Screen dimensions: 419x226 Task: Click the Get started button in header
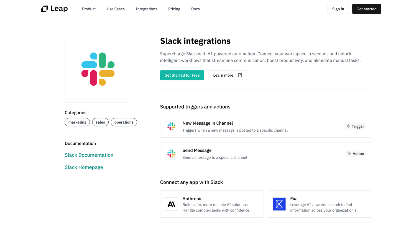coord(366,9)
